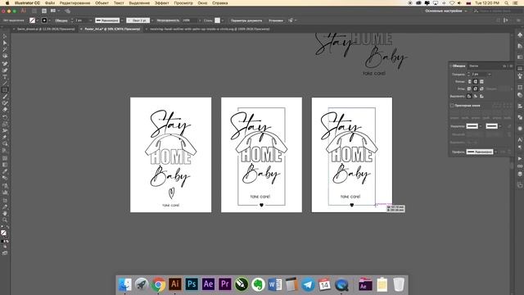Open After Effects from the dock

click(x=208, y=284)
